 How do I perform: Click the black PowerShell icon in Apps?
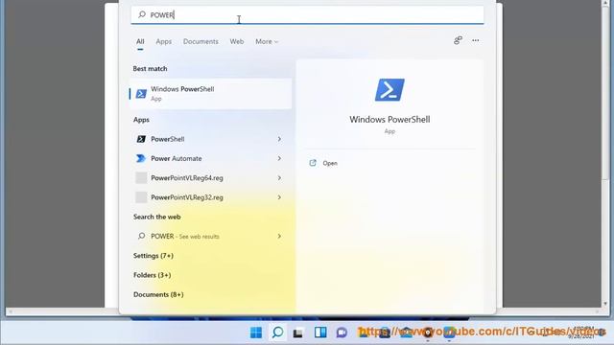click(x=141, y=139)
